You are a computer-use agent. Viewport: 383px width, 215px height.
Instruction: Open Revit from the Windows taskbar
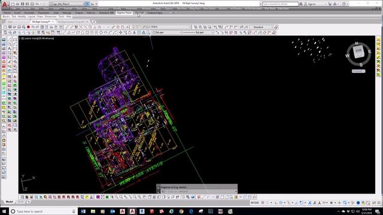[x=142, y=211]
